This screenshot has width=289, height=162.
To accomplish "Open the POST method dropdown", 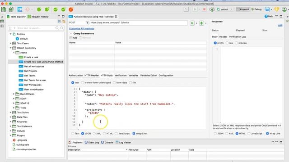I will click(x=87, y=23).
